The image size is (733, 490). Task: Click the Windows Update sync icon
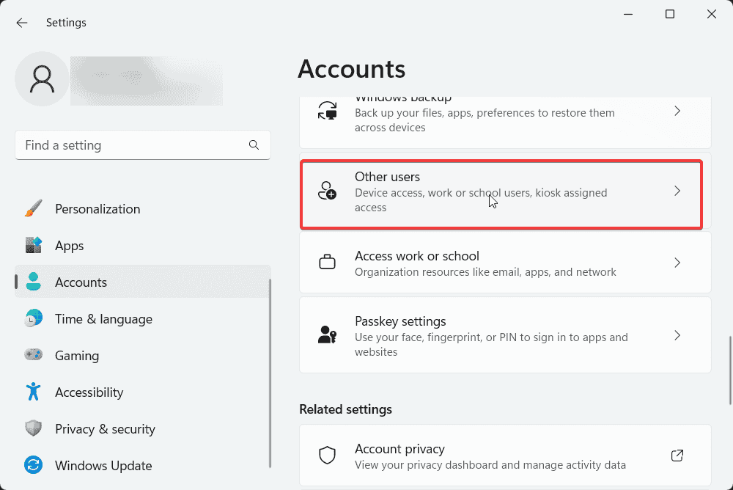coord(33,465)
